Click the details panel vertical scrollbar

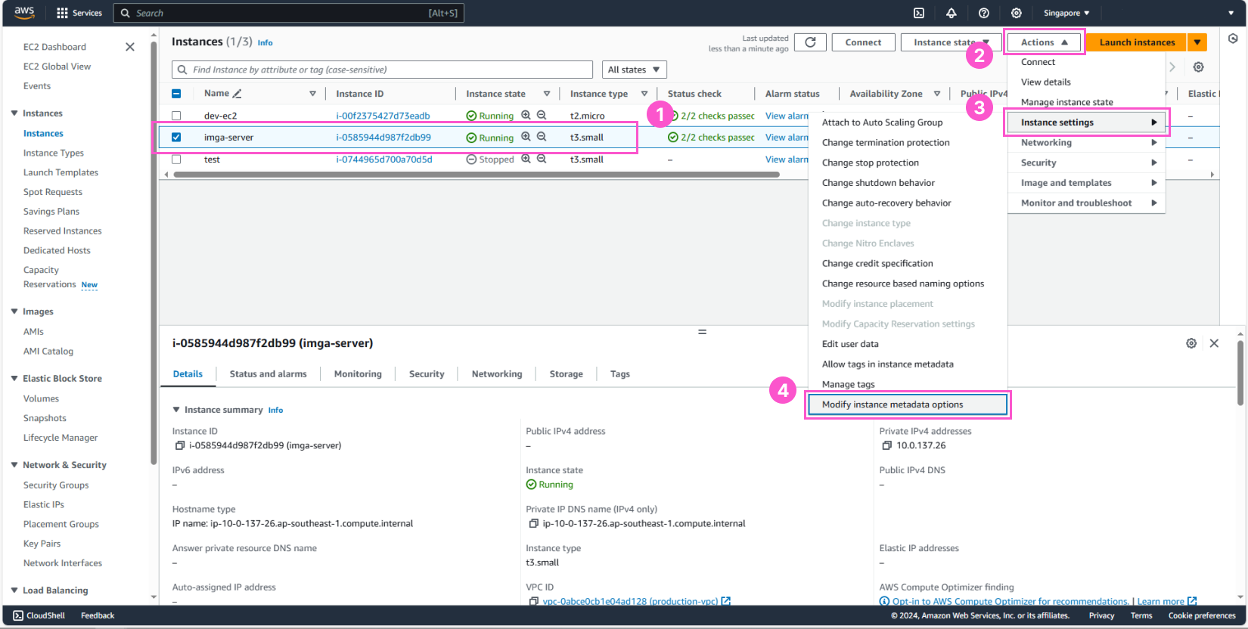1240,373
